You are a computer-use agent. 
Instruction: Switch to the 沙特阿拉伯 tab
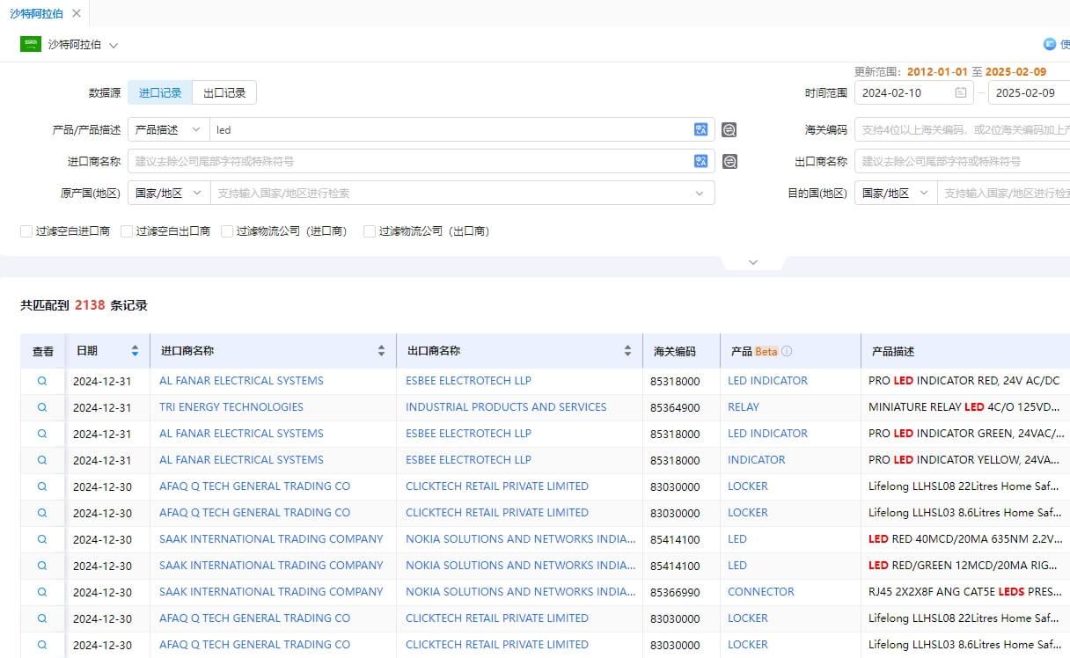click(x=36, y=13)
